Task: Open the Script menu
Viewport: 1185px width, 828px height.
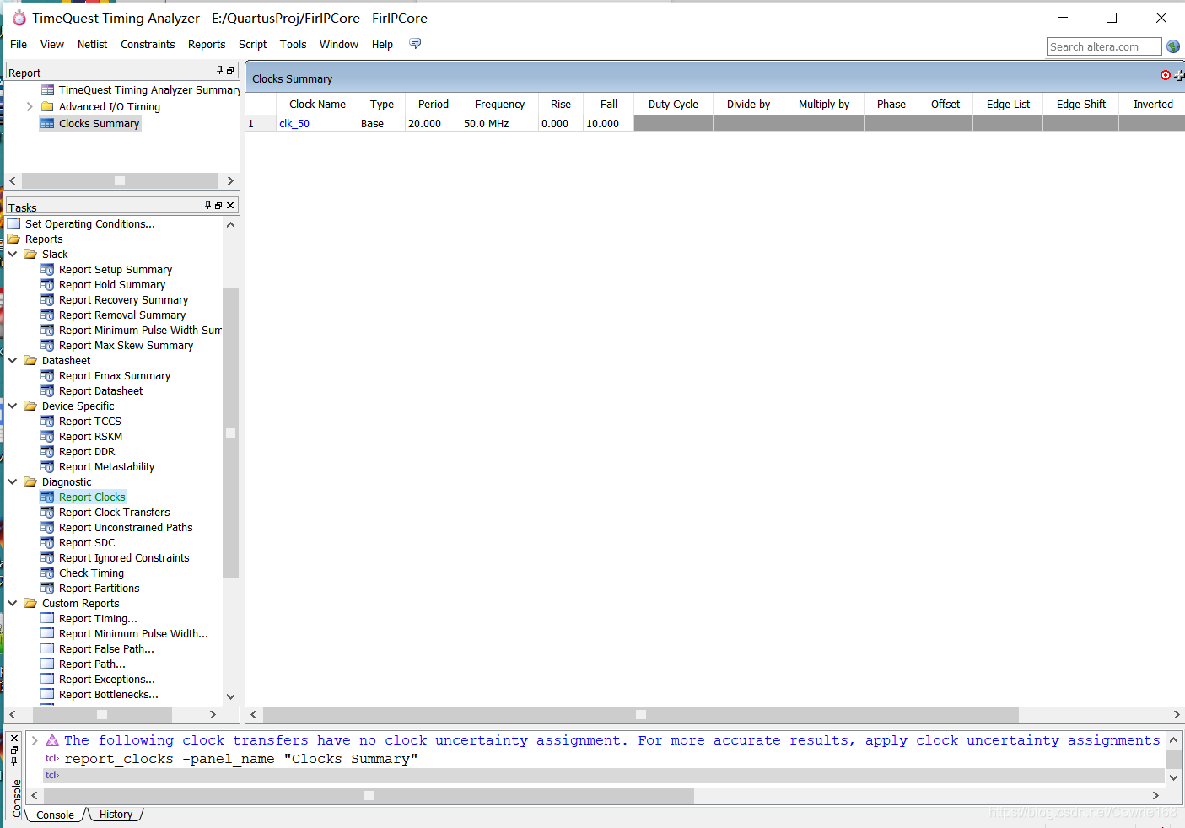Action: (x=252, y=45)
